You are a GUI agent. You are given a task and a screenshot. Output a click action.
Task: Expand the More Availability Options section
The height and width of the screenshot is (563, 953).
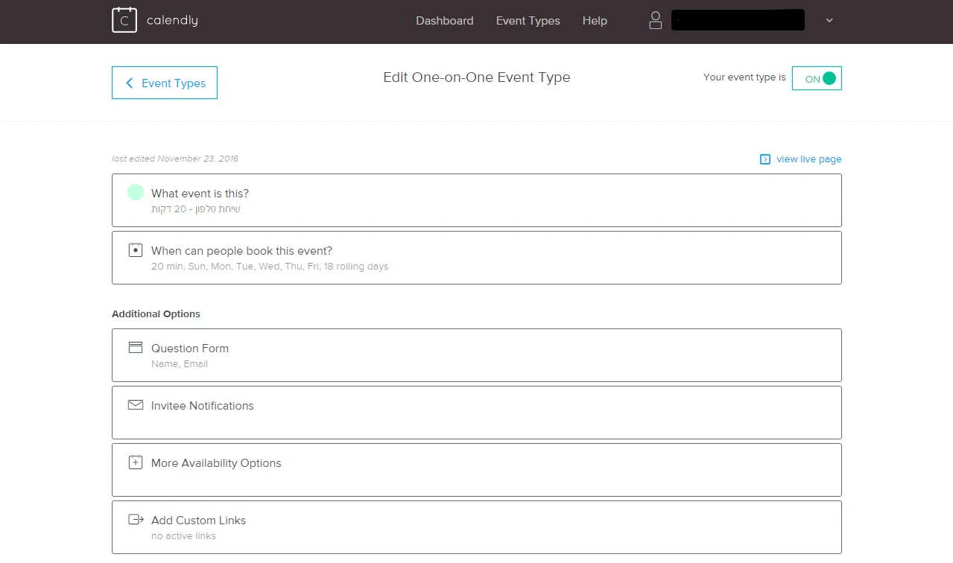coord(477,470)
